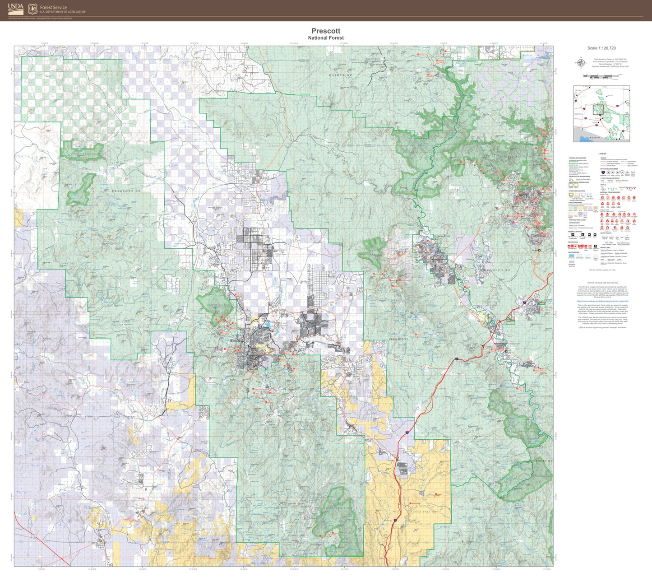Click the US Ranger District office icon
Image resolution: width=652 pixels, height=577 pixels.
pos(583,235)
